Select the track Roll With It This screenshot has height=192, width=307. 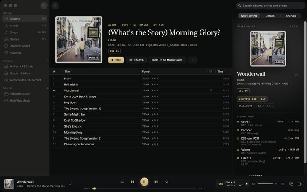pyautogui.click(x=141, y=84)
